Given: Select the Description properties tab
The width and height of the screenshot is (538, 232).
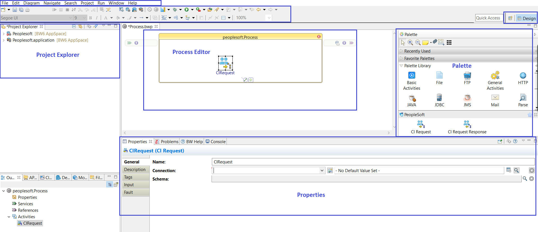Looking at the screenshot, I should tap(136, 170).
